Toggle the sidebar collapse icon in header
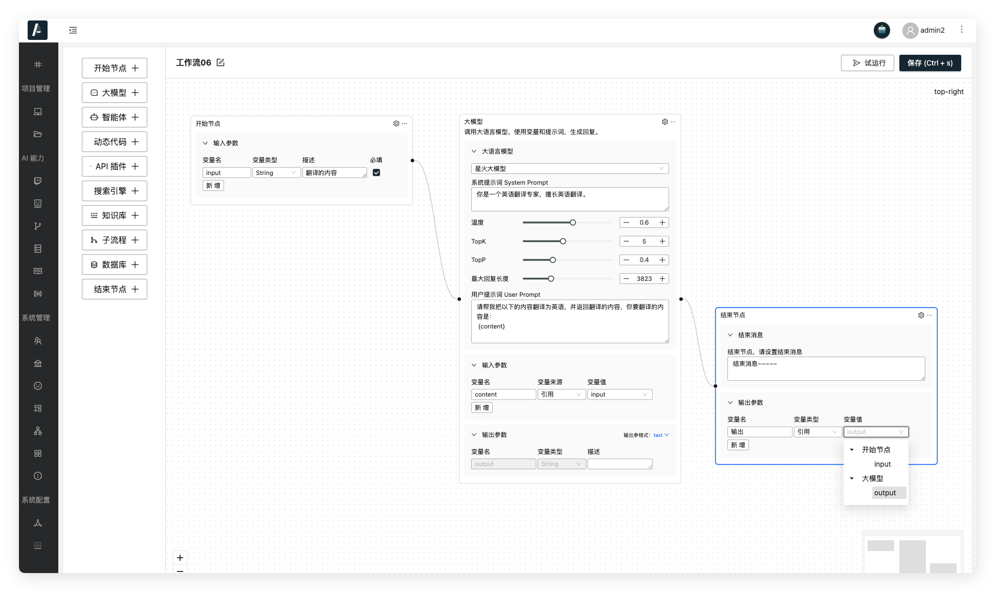The width and height of the screenshot is (996, 592). coord(73,30)
